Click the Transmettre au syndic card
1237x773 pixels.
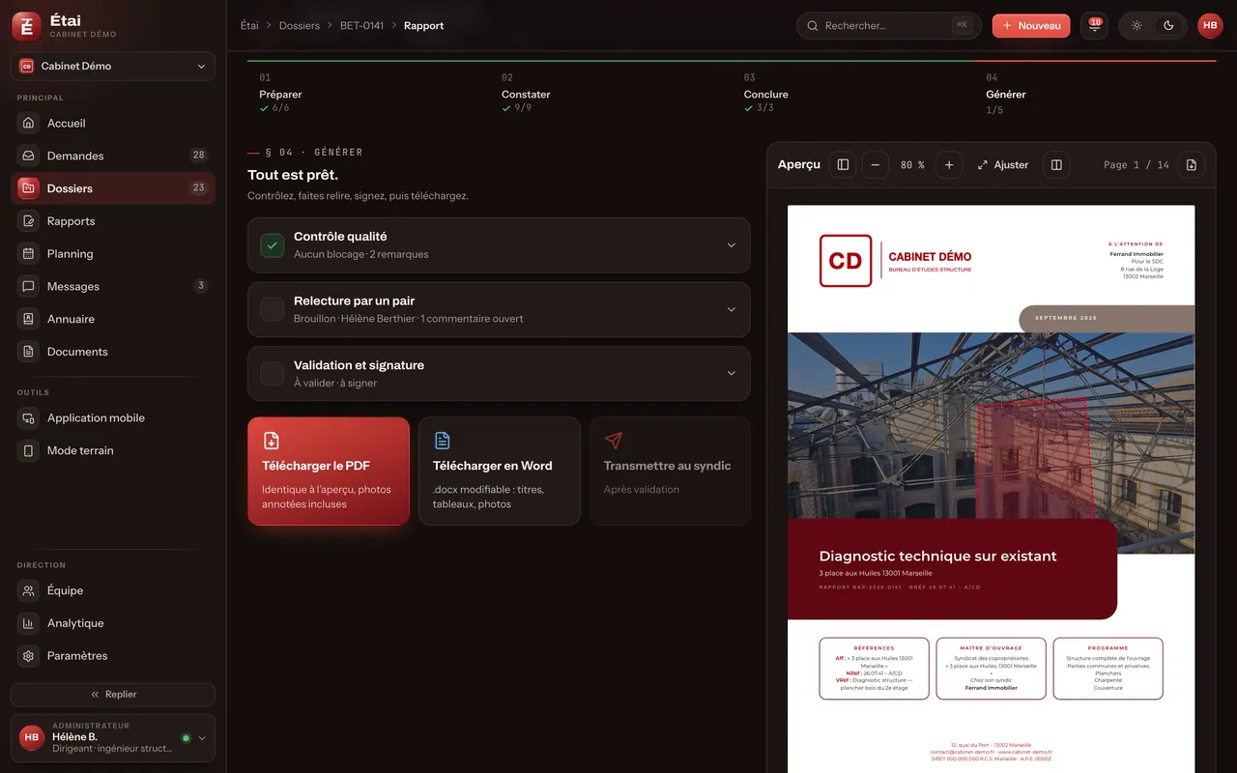(x=670, y=472)
